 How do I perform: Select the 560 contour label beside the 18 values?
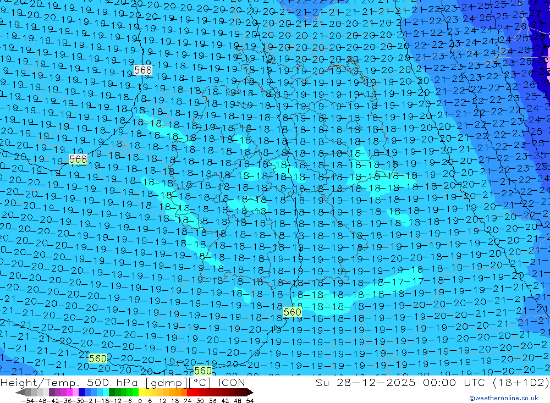pyautogui.click(x=292, y=312)
